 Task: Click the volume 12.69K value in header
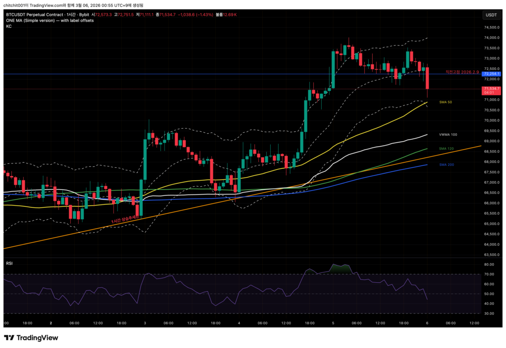point(230,15)
